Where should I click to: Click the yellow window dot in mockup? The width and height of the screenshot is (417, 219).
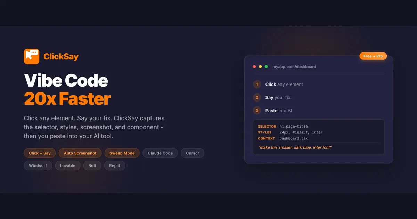[x=260, y=66]
